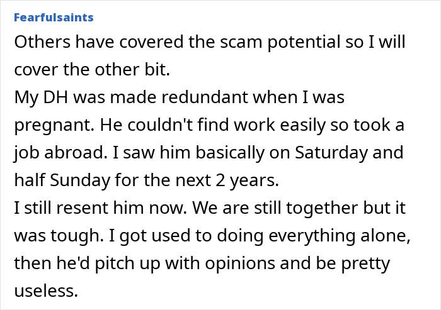
Task: Click the words "with opinions"
Action: 220,263
